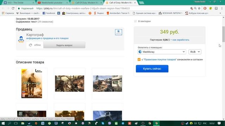The image size is (225, 126).
Task: Open как заработать link
Action: click(x=181, y=40)
